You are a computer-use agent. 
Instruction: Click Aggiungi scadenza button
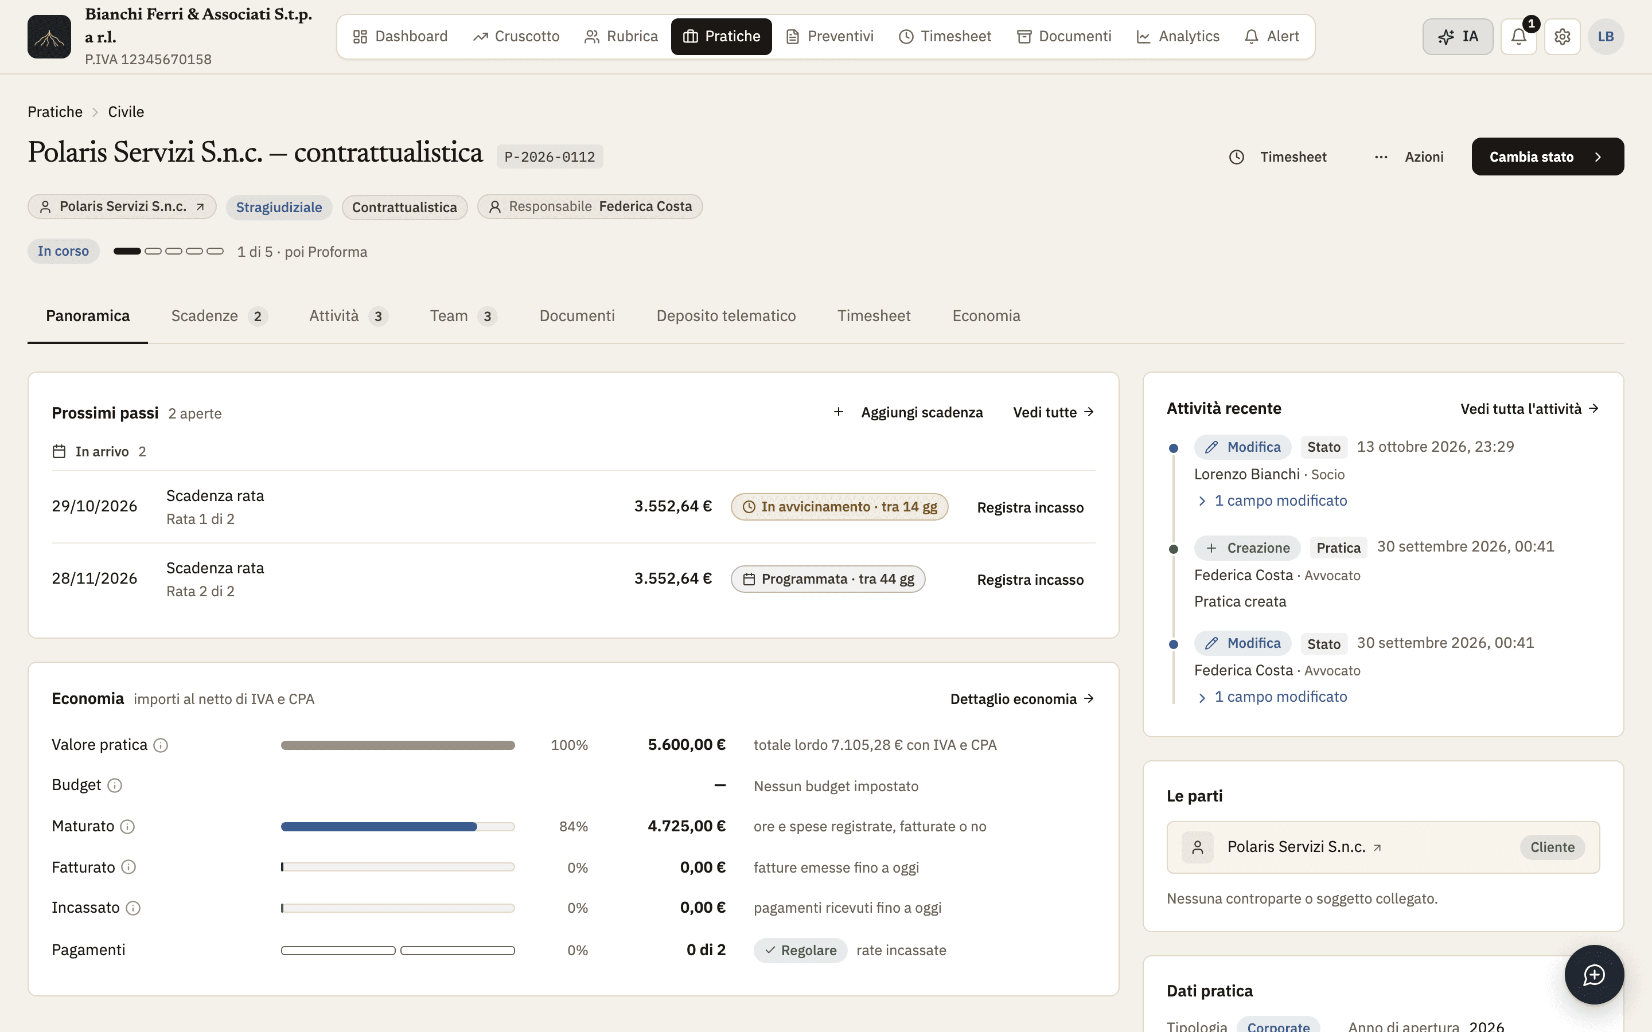click(908, 412)
